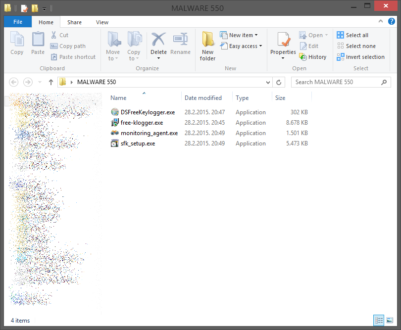
Task: Create a New folder from ribbon
Action: click(207, 46)
